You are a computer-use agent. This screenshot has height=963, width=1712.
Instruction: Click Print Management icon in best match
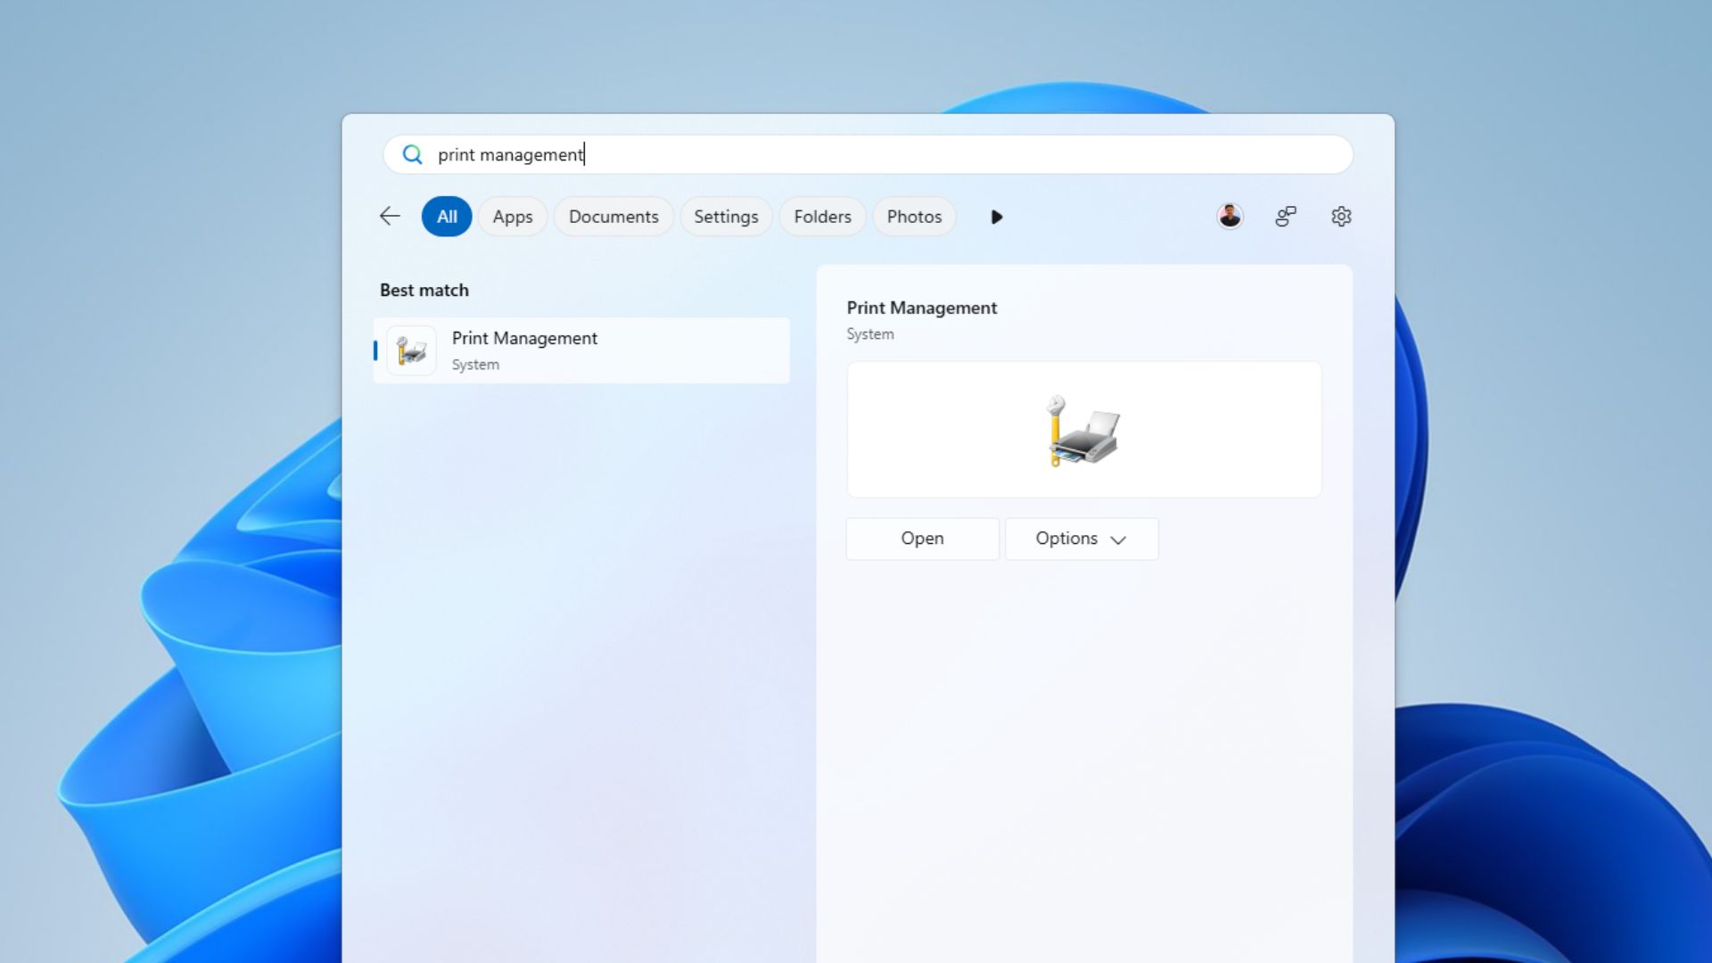click(x=411, y=350)
